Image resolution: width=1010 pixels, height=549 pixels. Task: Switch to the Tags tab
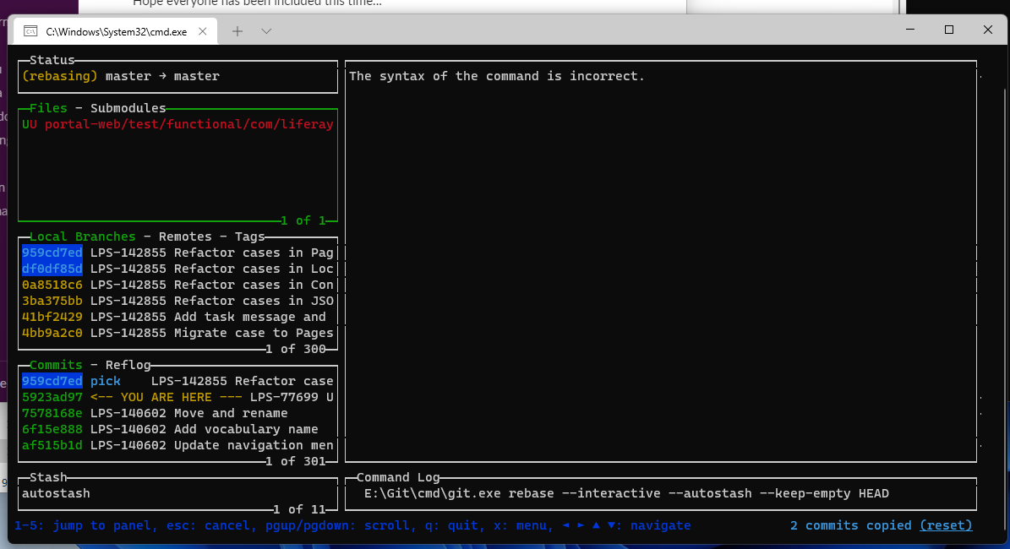click(250, 236)
